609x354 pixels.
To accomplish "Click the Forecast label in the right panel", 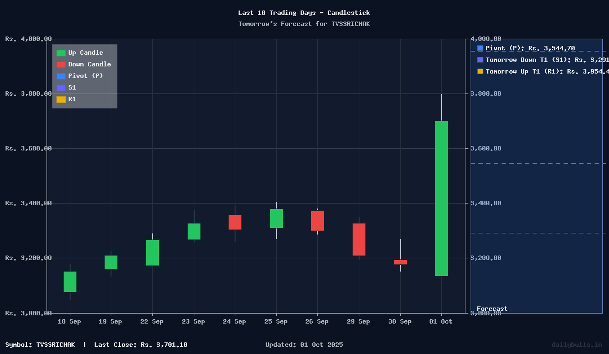I will [x=492, y=309].
